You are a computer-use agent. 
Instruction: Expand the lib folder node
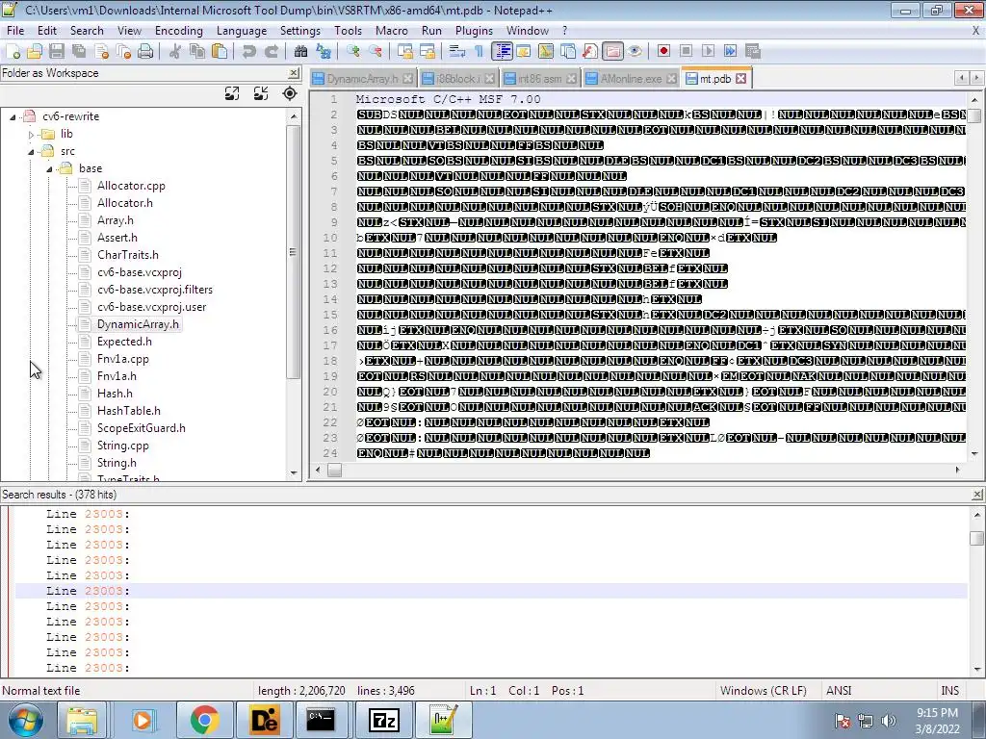[31, 135]
